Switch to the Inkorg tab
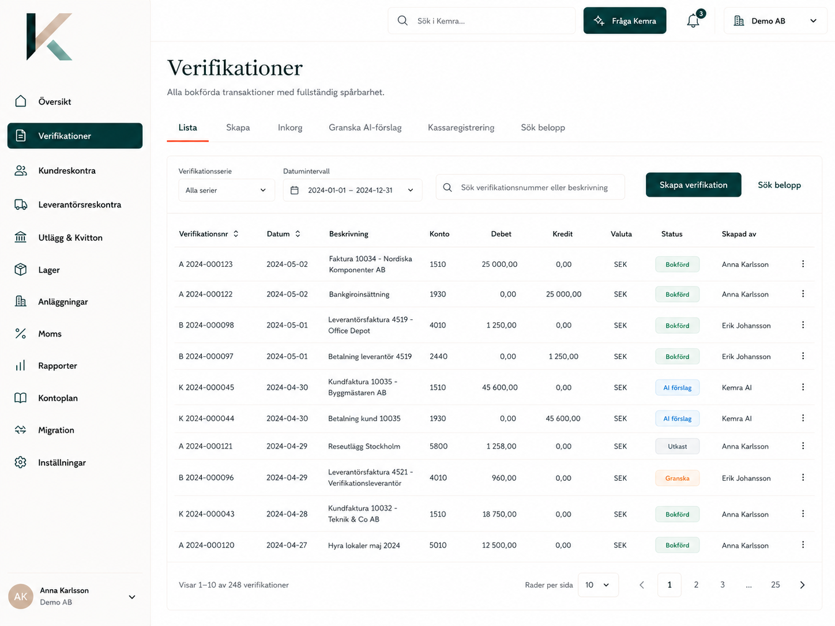Image resolution: width=835 pixels, height=626 pixels. 290,127
